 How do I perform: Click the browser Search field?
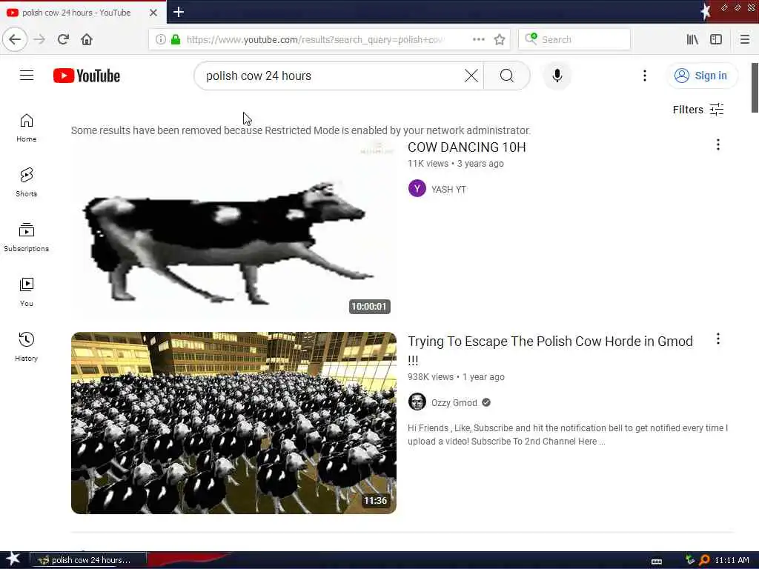pos(574,39)
